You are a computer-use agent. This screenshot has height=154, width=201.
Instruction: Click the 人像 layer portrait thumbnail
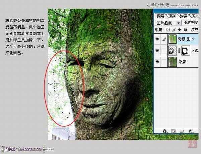173,51
